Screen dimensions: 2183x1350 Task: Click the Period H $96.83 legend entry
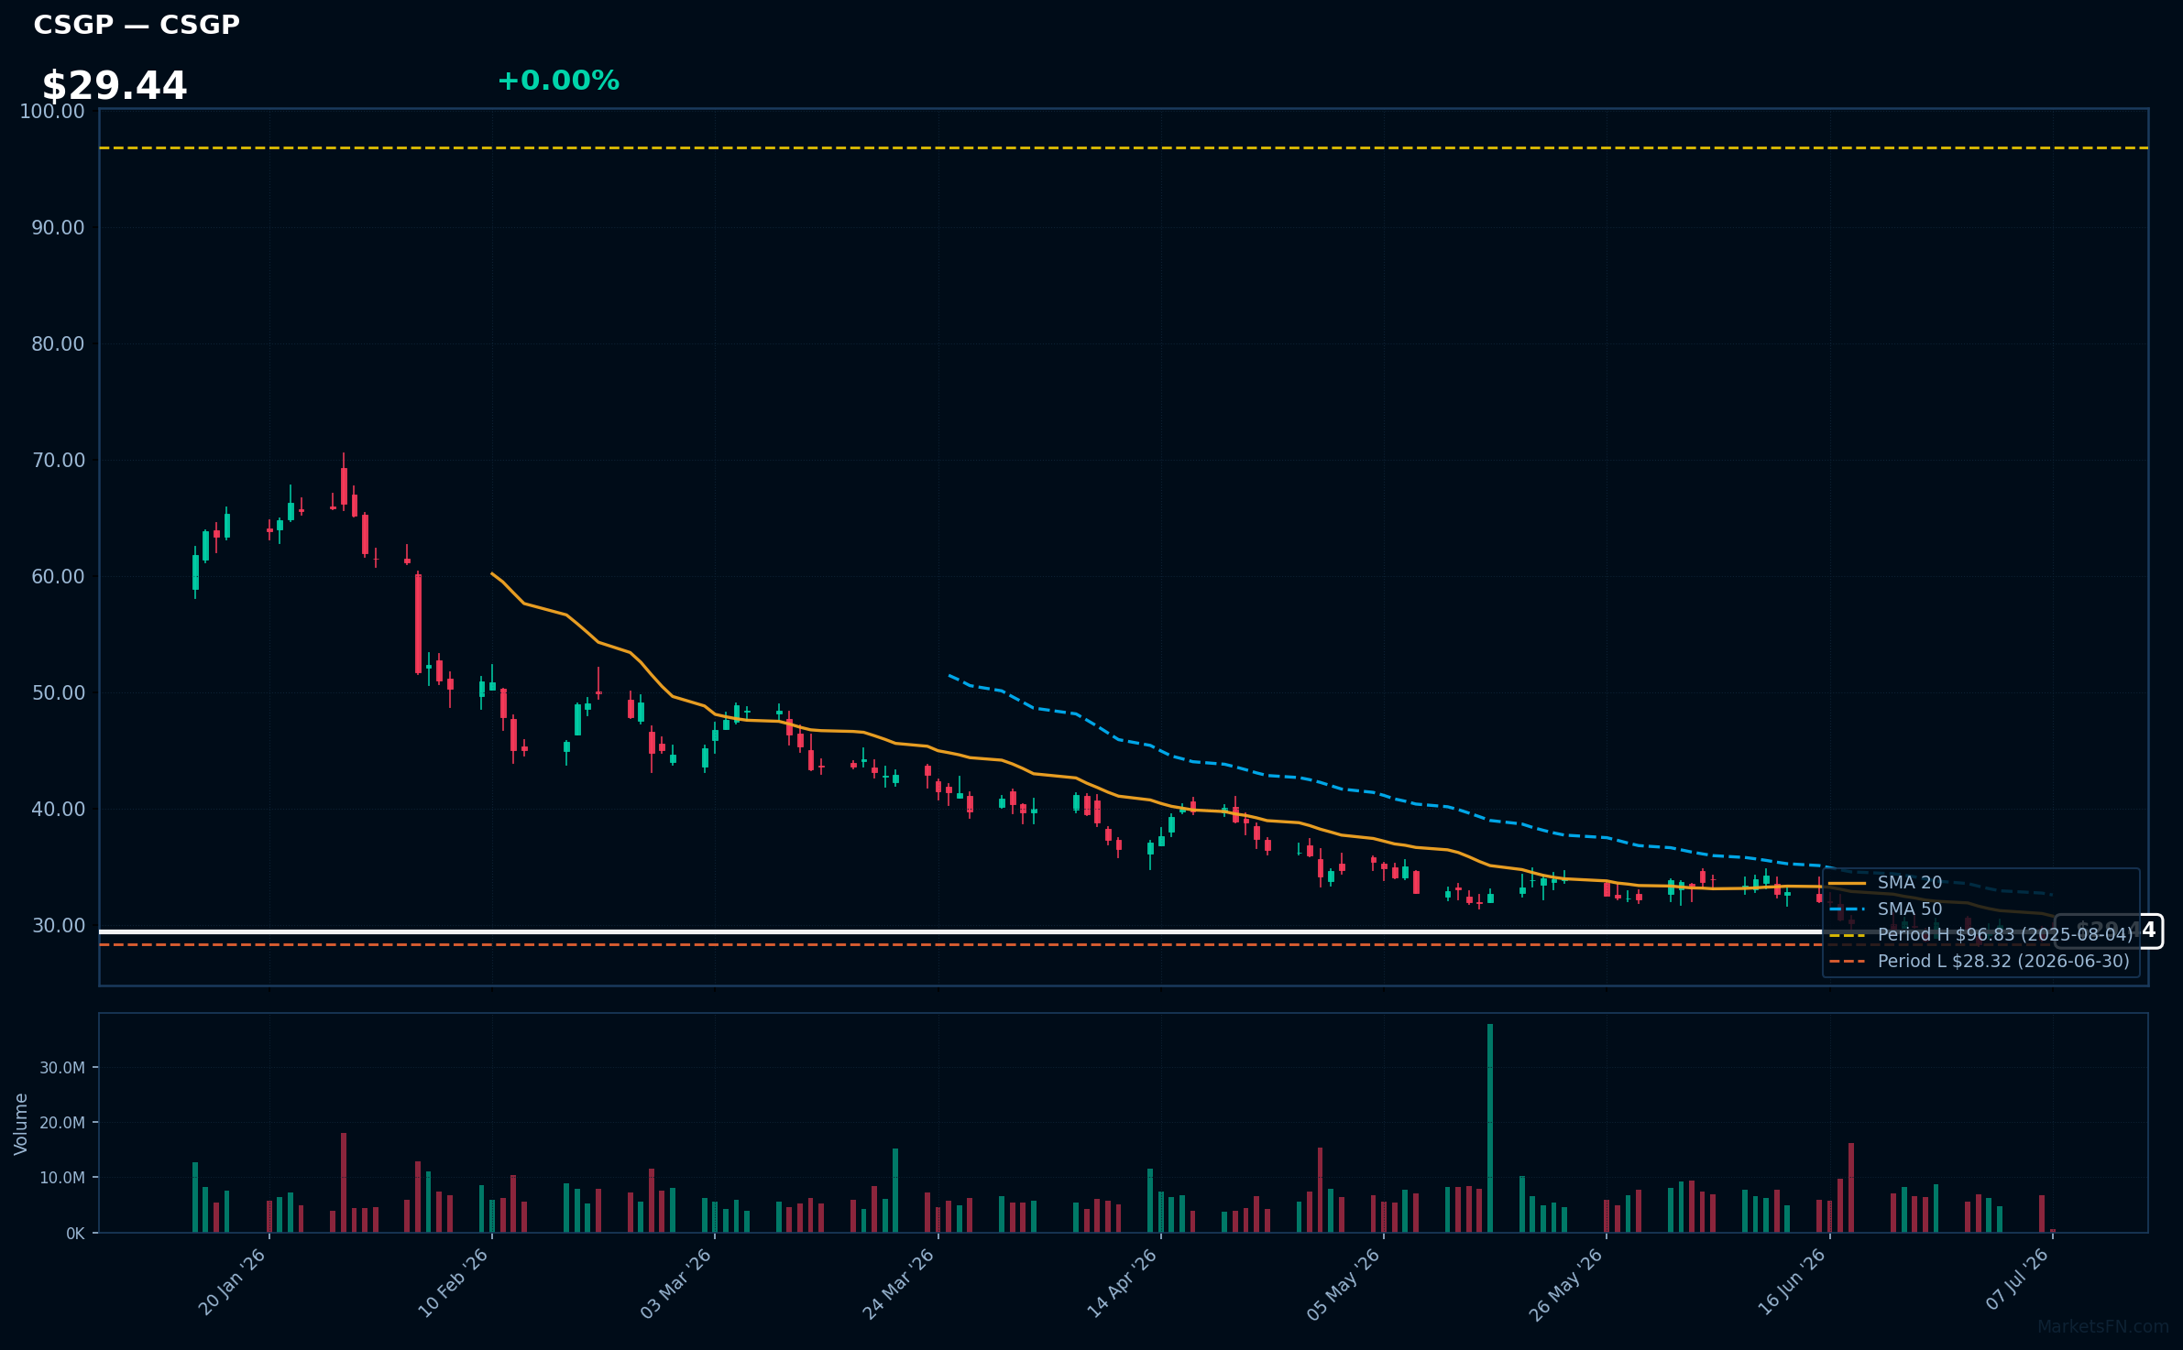tap(1980, 935)
